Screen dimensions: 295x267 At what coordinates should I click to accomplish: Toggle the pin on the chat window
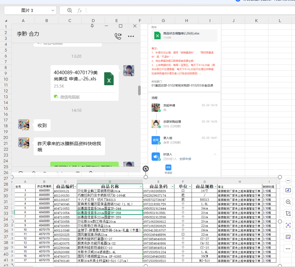(x=92, y=26)
